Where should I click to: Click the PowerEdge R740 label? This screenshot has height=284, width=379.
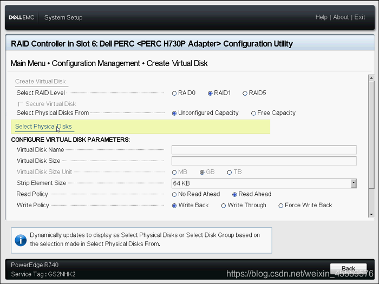tap(35, 265)
